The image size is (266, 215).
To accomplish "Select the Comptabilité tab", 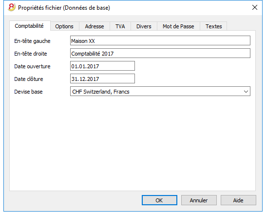I will (x=29, y=26).
